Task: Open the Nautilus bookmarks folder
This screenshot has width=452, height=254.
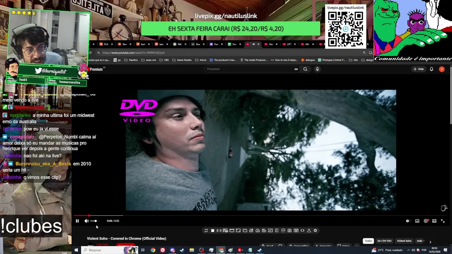Action: pos(131,60)
